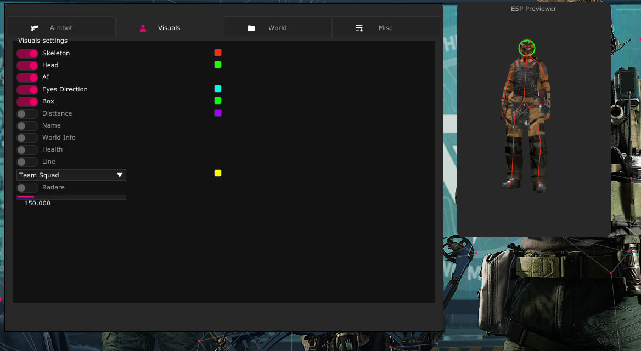Click the Visuals settings group title
Screen dimensions: 641x351
42,41
